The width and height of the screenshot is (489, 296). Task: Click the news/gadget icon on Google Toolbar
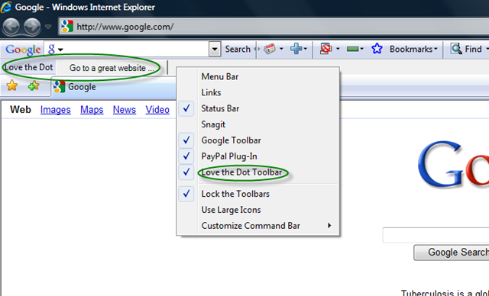tap(270, 49)
